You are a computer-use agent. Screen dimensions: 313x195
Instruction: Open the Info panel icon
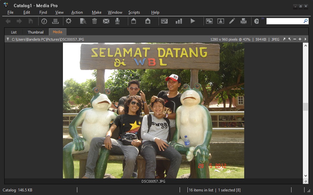44,21
